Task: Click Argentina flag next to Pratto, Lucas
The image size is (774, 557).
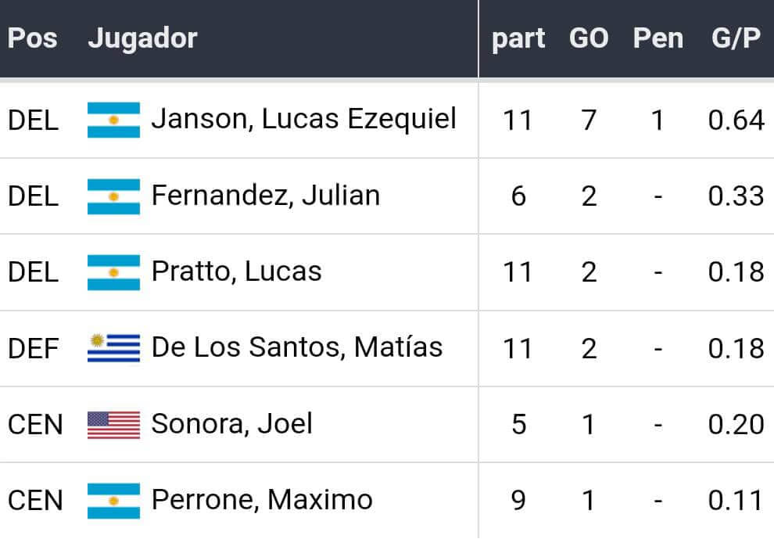Action: (113, 272)
